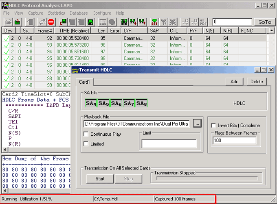This screenshot has height=204, width=277.
Task: Click the red stop capture icon
Action: (x=51, y=22)
